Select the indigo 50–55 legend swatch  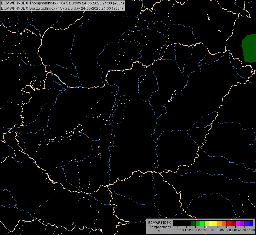tap(247, 223)
